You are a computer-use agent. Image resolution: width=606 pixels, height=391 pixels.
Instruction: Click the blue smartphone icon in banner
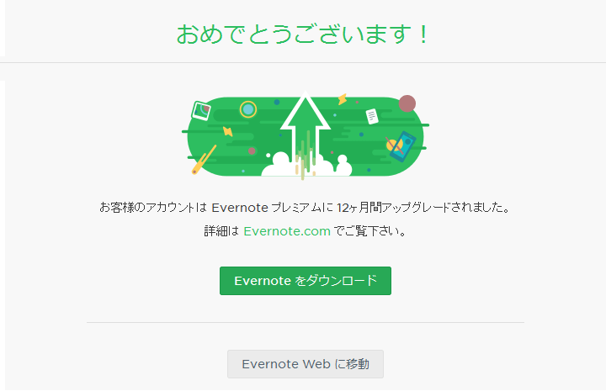pyautogui.click(x=402, y=146)
